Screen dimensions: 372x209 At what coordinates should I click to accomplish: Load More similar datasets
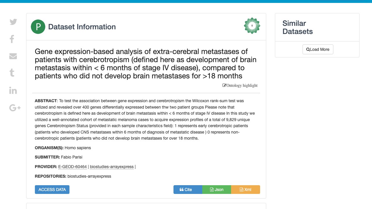[x=318, y=49]
